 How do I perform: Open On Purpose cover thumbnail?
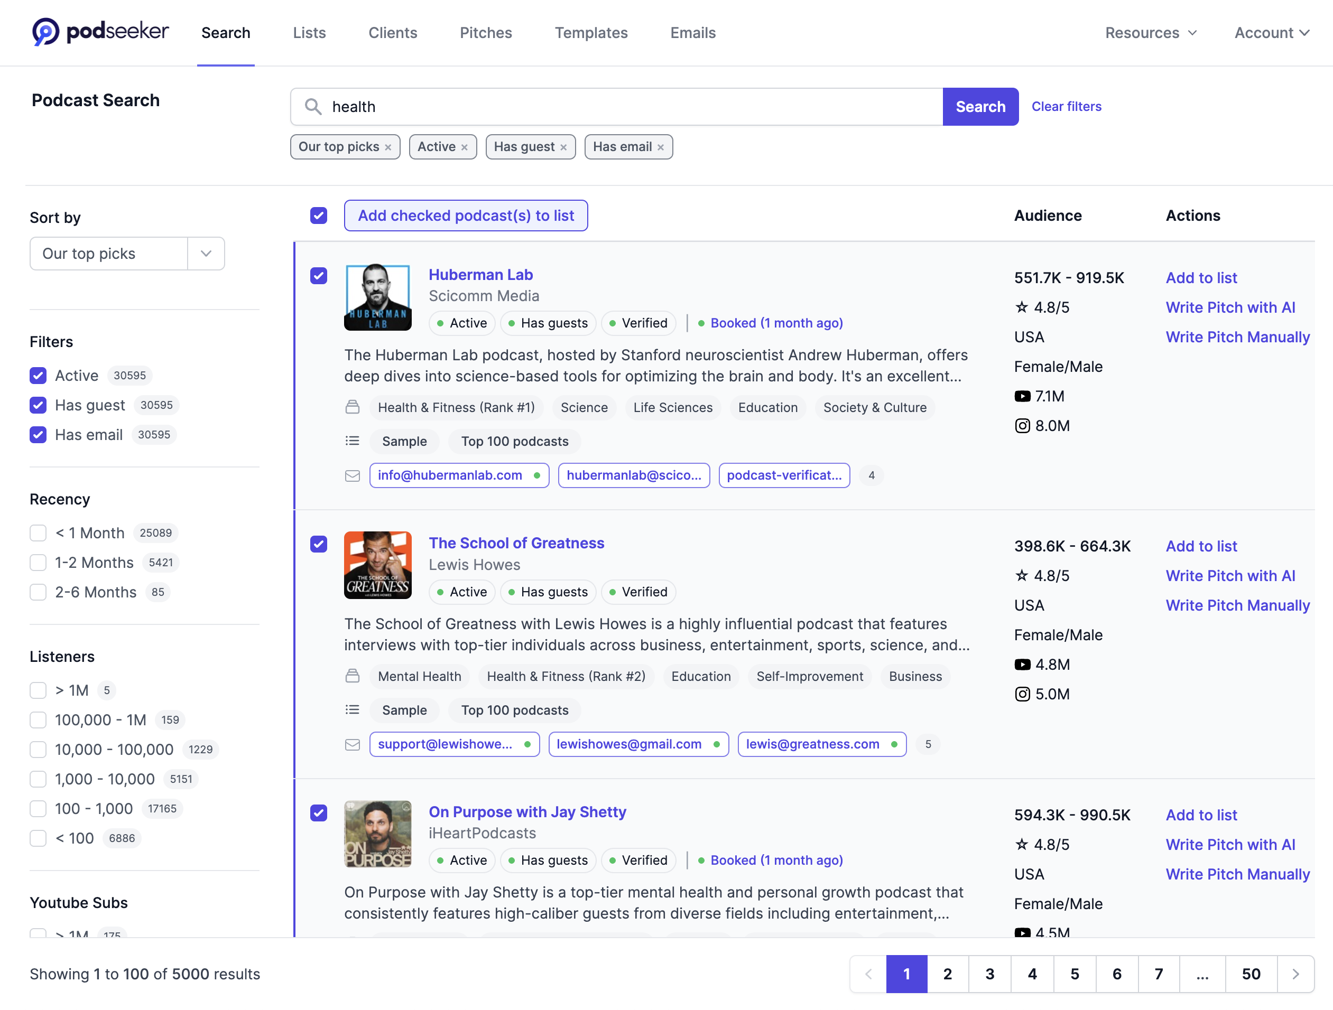point(378,834)
